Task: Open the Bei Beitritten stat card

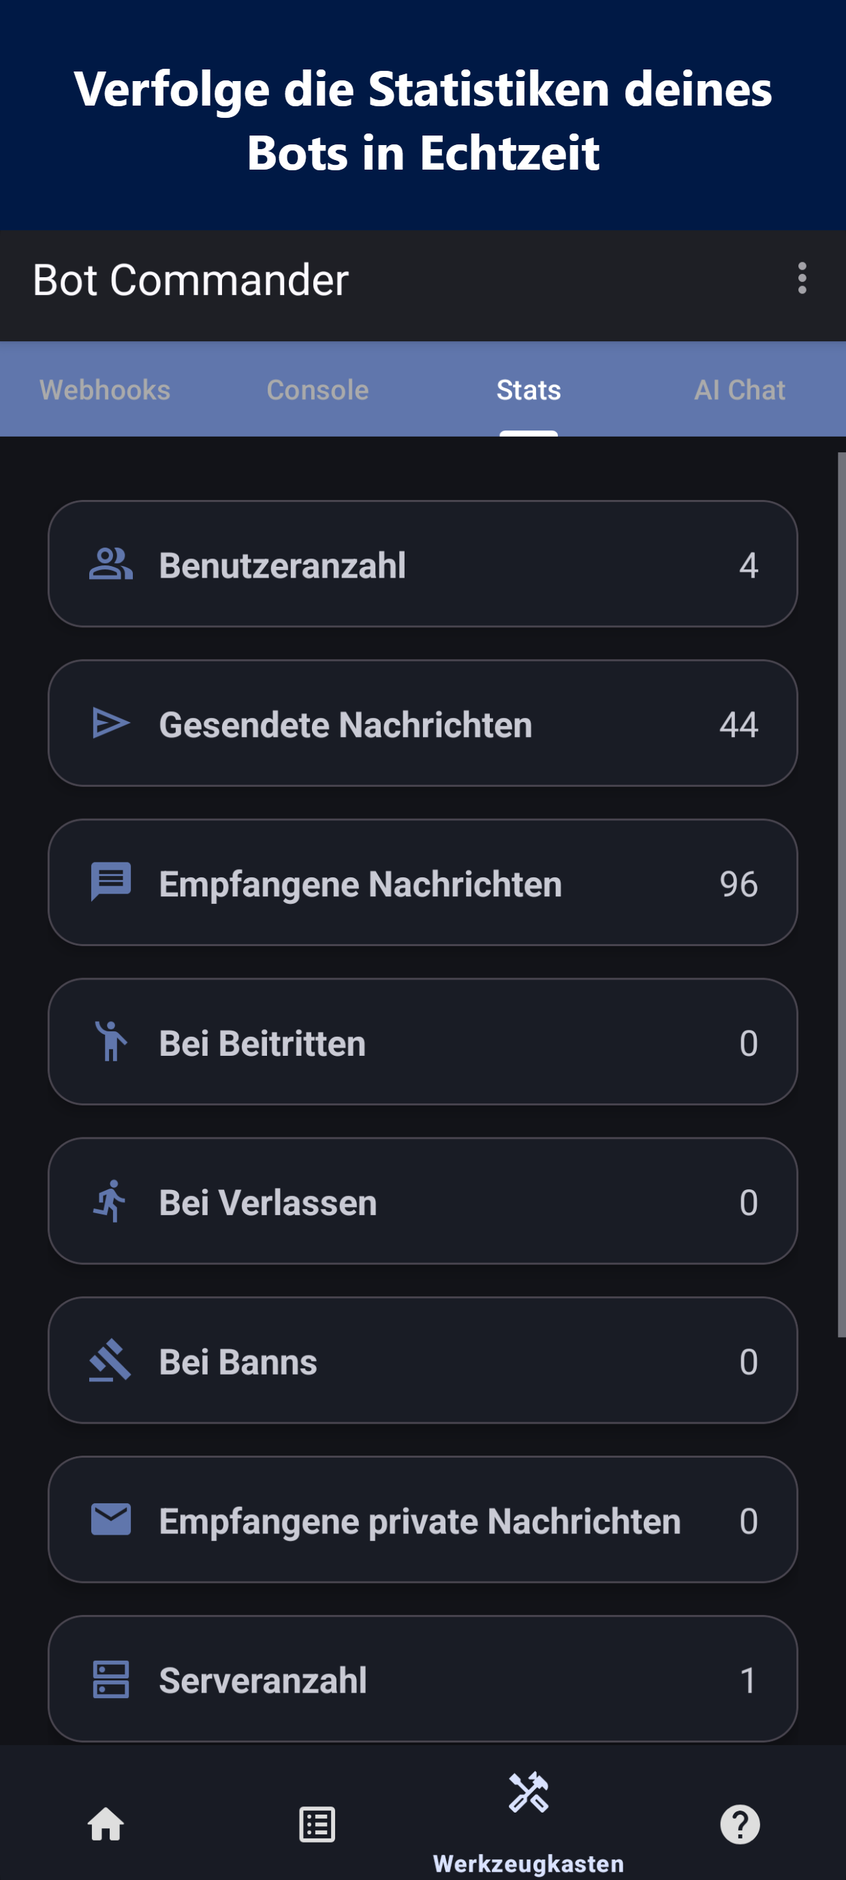Action: 422,1042
